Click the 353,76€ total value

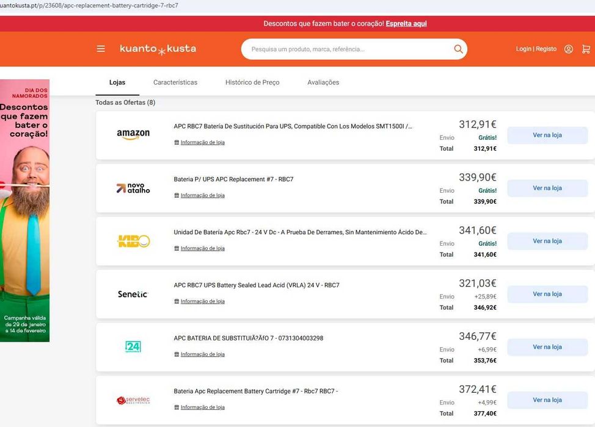click(485, 361)
